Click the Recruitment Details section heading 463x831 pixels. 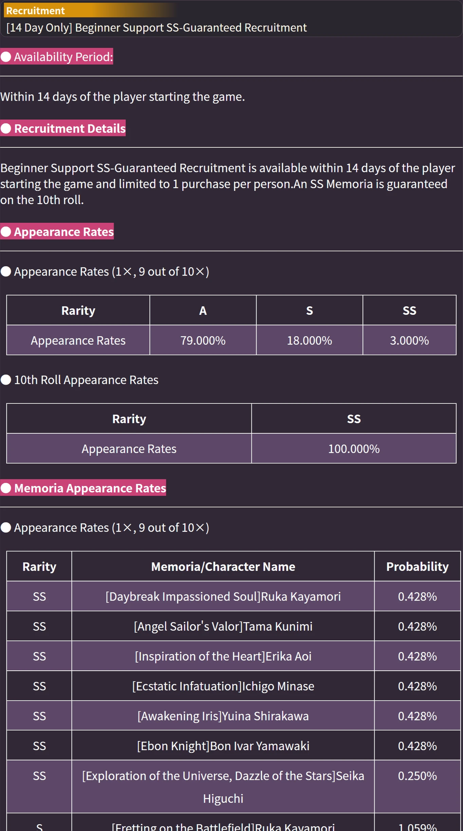[x=70, y=128]
